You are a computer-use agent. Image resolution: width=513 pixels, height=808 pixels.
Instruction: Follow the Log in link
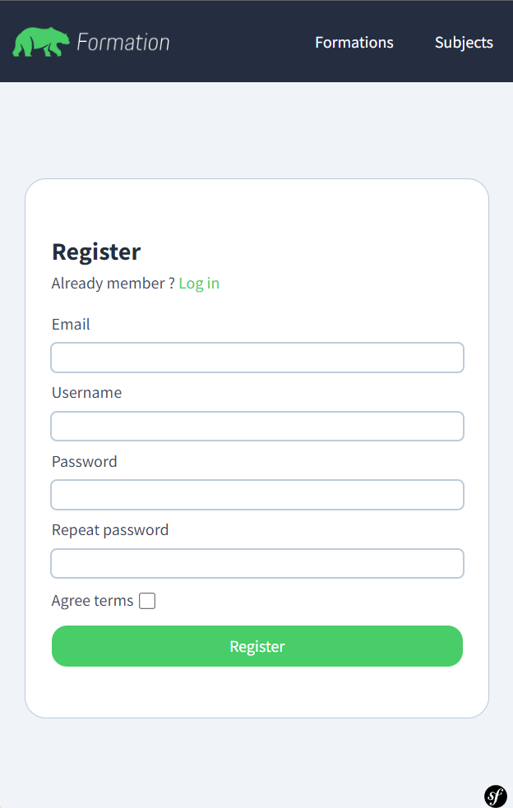point(199,283)
